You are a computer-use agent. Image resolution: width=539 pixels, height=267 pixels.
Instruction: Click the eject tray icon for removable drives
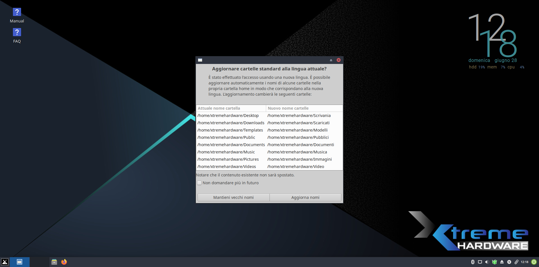point(502,262)
